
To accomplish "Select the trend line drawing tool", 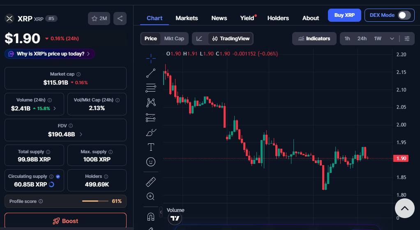I will 151,73.
